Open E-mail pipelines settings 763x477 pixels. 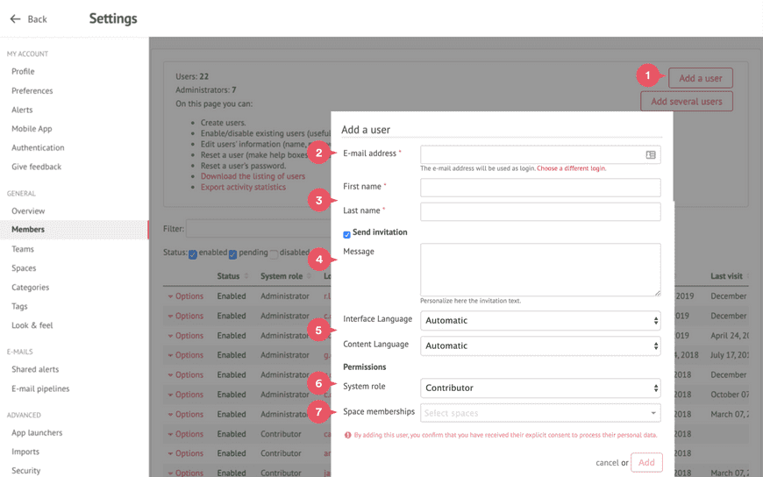[40, 388]
